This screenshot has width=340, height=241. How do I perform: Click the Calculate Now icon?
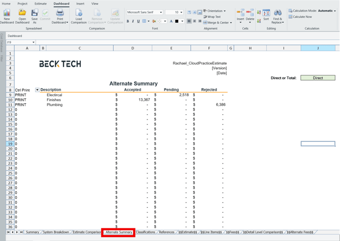coord(300,17)
